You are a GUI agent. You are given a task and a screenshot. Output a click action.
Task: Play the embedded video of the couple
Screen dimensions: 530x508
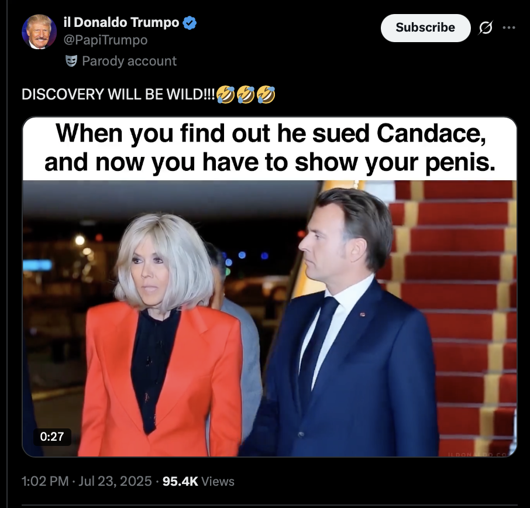click(270, 318)
